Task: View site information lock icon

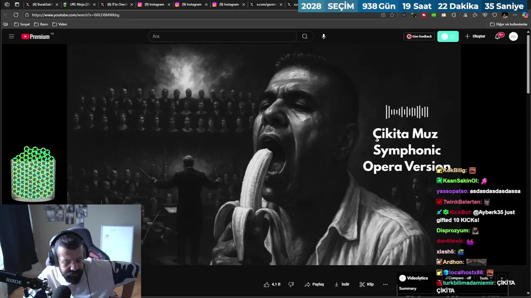Action: point(27,15)
